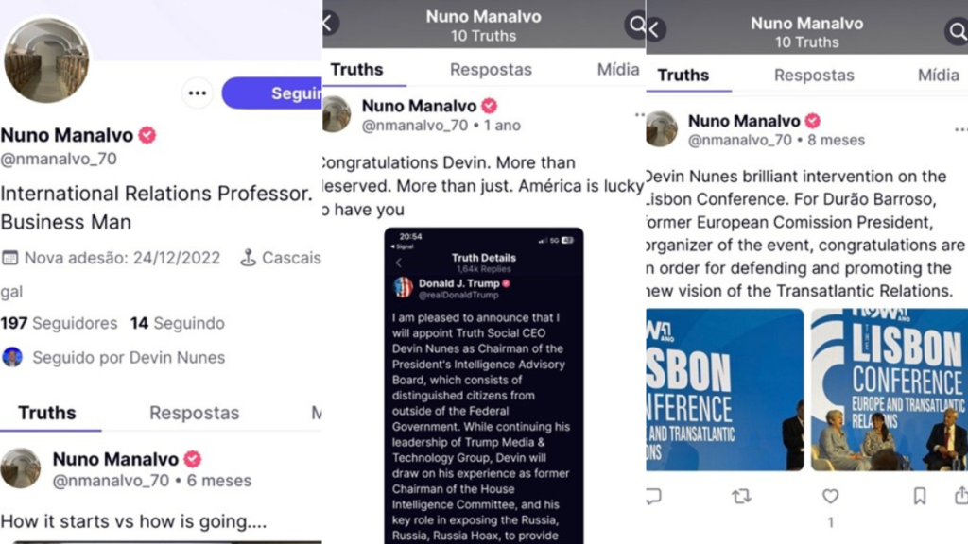Bookmark the Lisbon Conference post
Viewport: 968px width, 544px height.
(920, 496)
